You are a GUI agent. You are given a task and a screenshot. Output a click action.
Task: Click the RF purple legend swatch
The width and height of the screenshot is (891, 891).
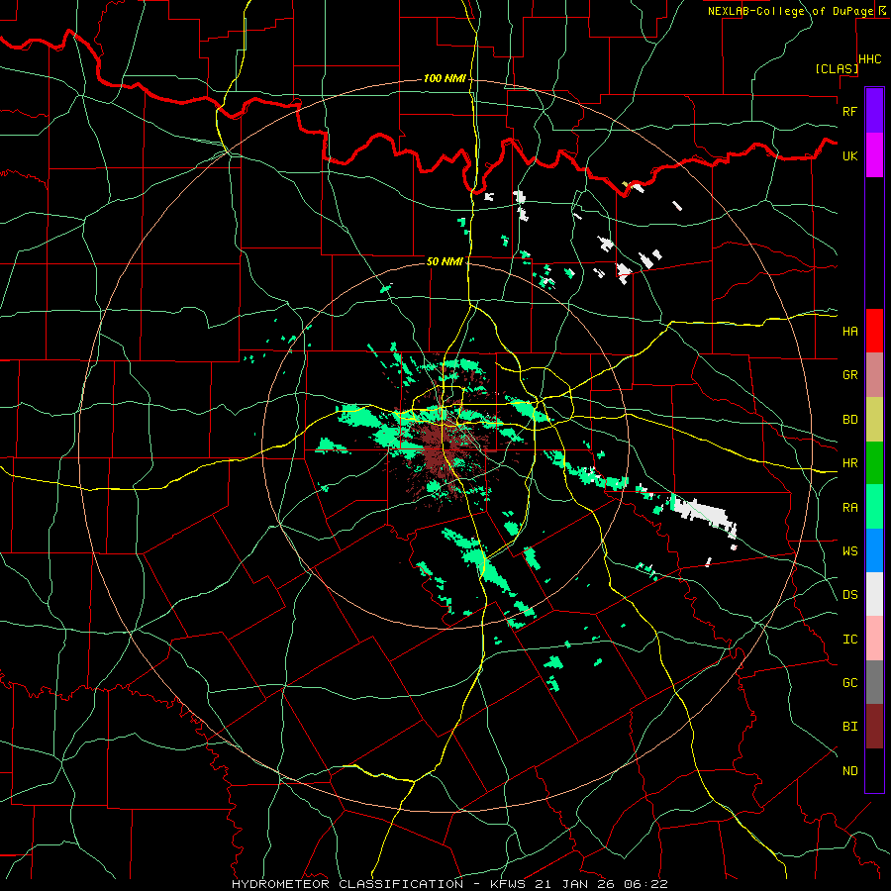click(x=874, y=110)
